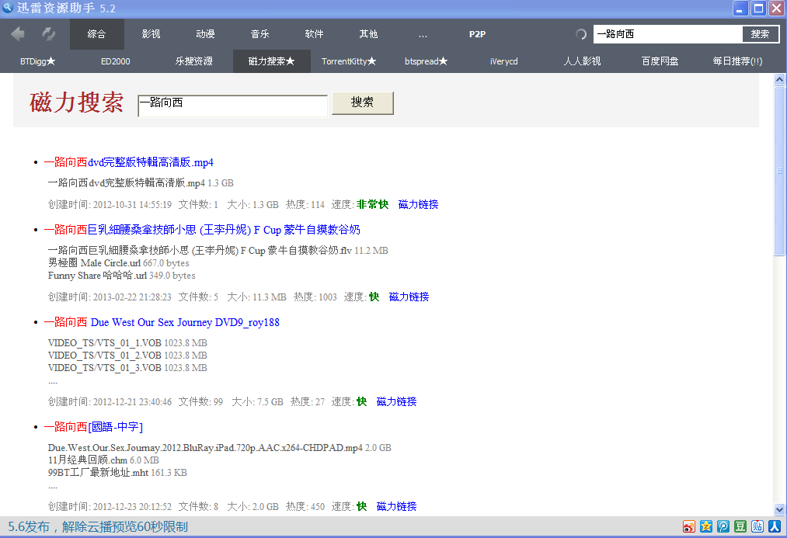The width and height of the screenshot is (787, 538).
Task: Switch to the 软件 category tab
Action: click(x=314, y=34)
